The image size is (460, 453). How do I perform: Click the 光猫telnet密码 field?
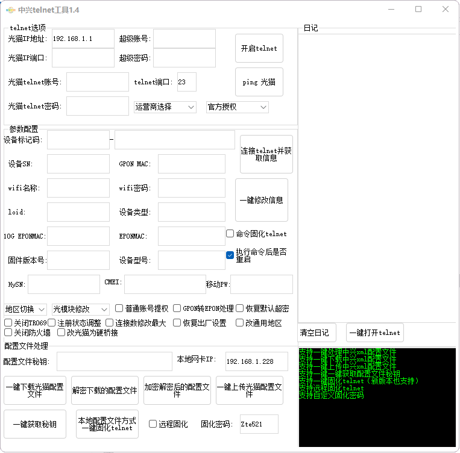point(98,106)
